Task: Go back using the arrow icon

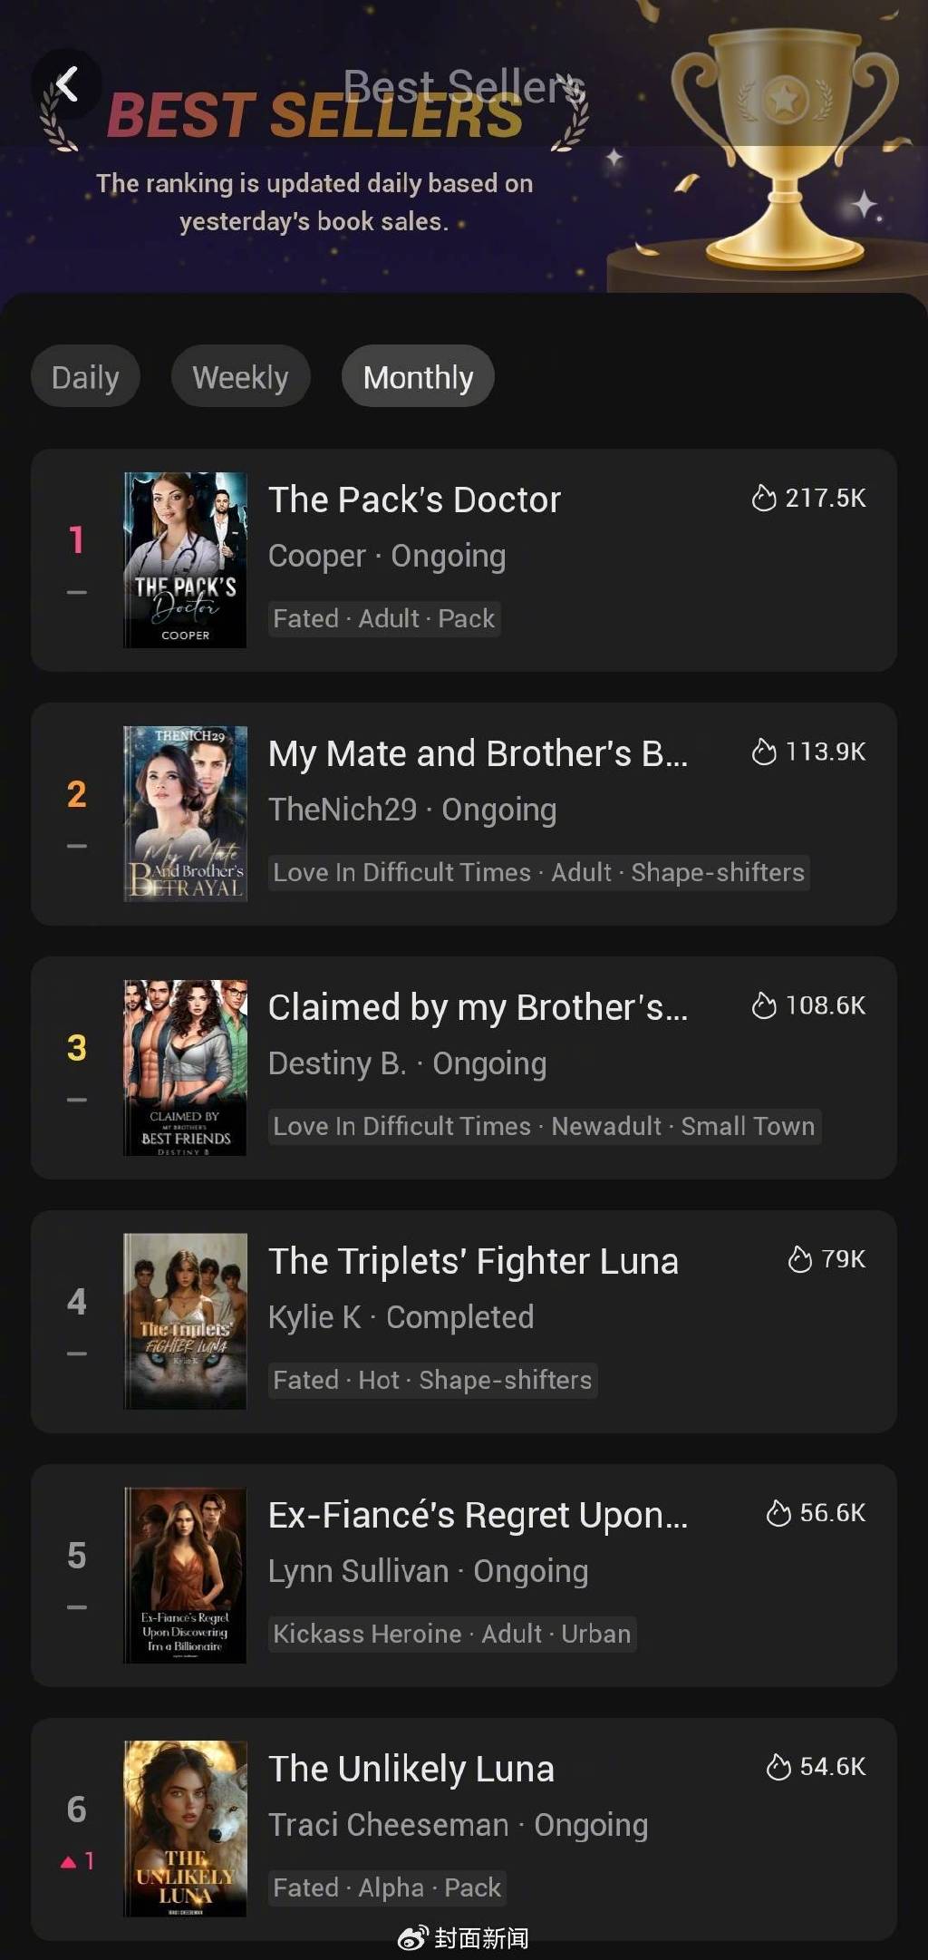Action: coord(66,85)
